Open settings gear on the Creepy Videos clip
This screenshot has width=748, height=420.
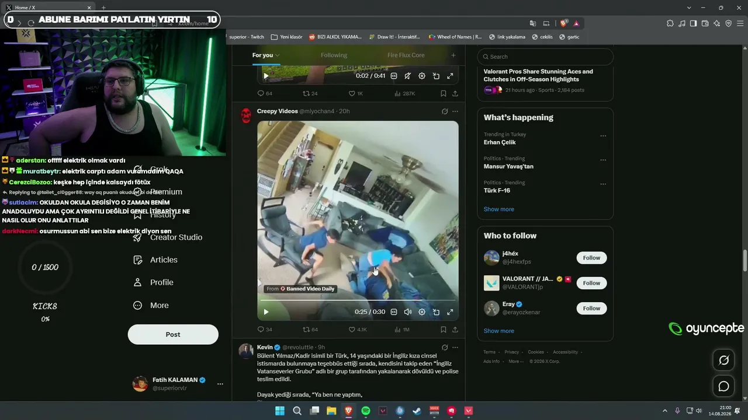[x=422, y=312]
